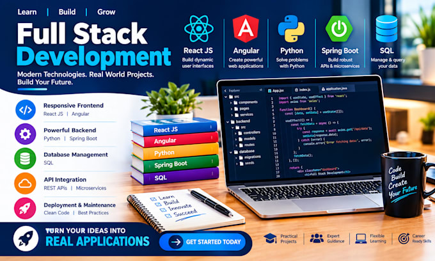Screen dimensions: 435x261
Task: Click the Expert Guidance people icon
Action: (x=317, y=238)
